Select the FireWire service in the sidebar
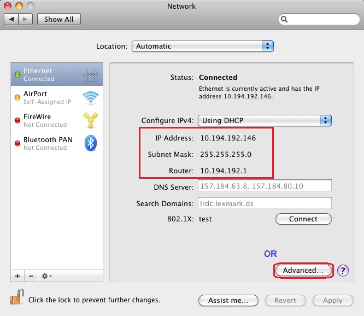This screenshot has width=364, height=316. [57, 120]
